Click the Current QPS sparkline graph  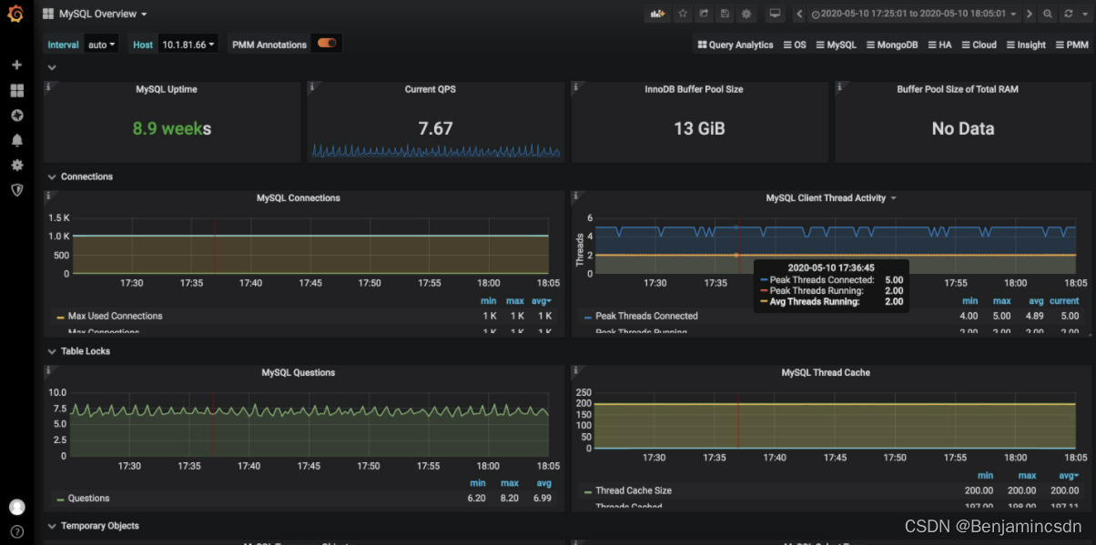click(436, 150)
